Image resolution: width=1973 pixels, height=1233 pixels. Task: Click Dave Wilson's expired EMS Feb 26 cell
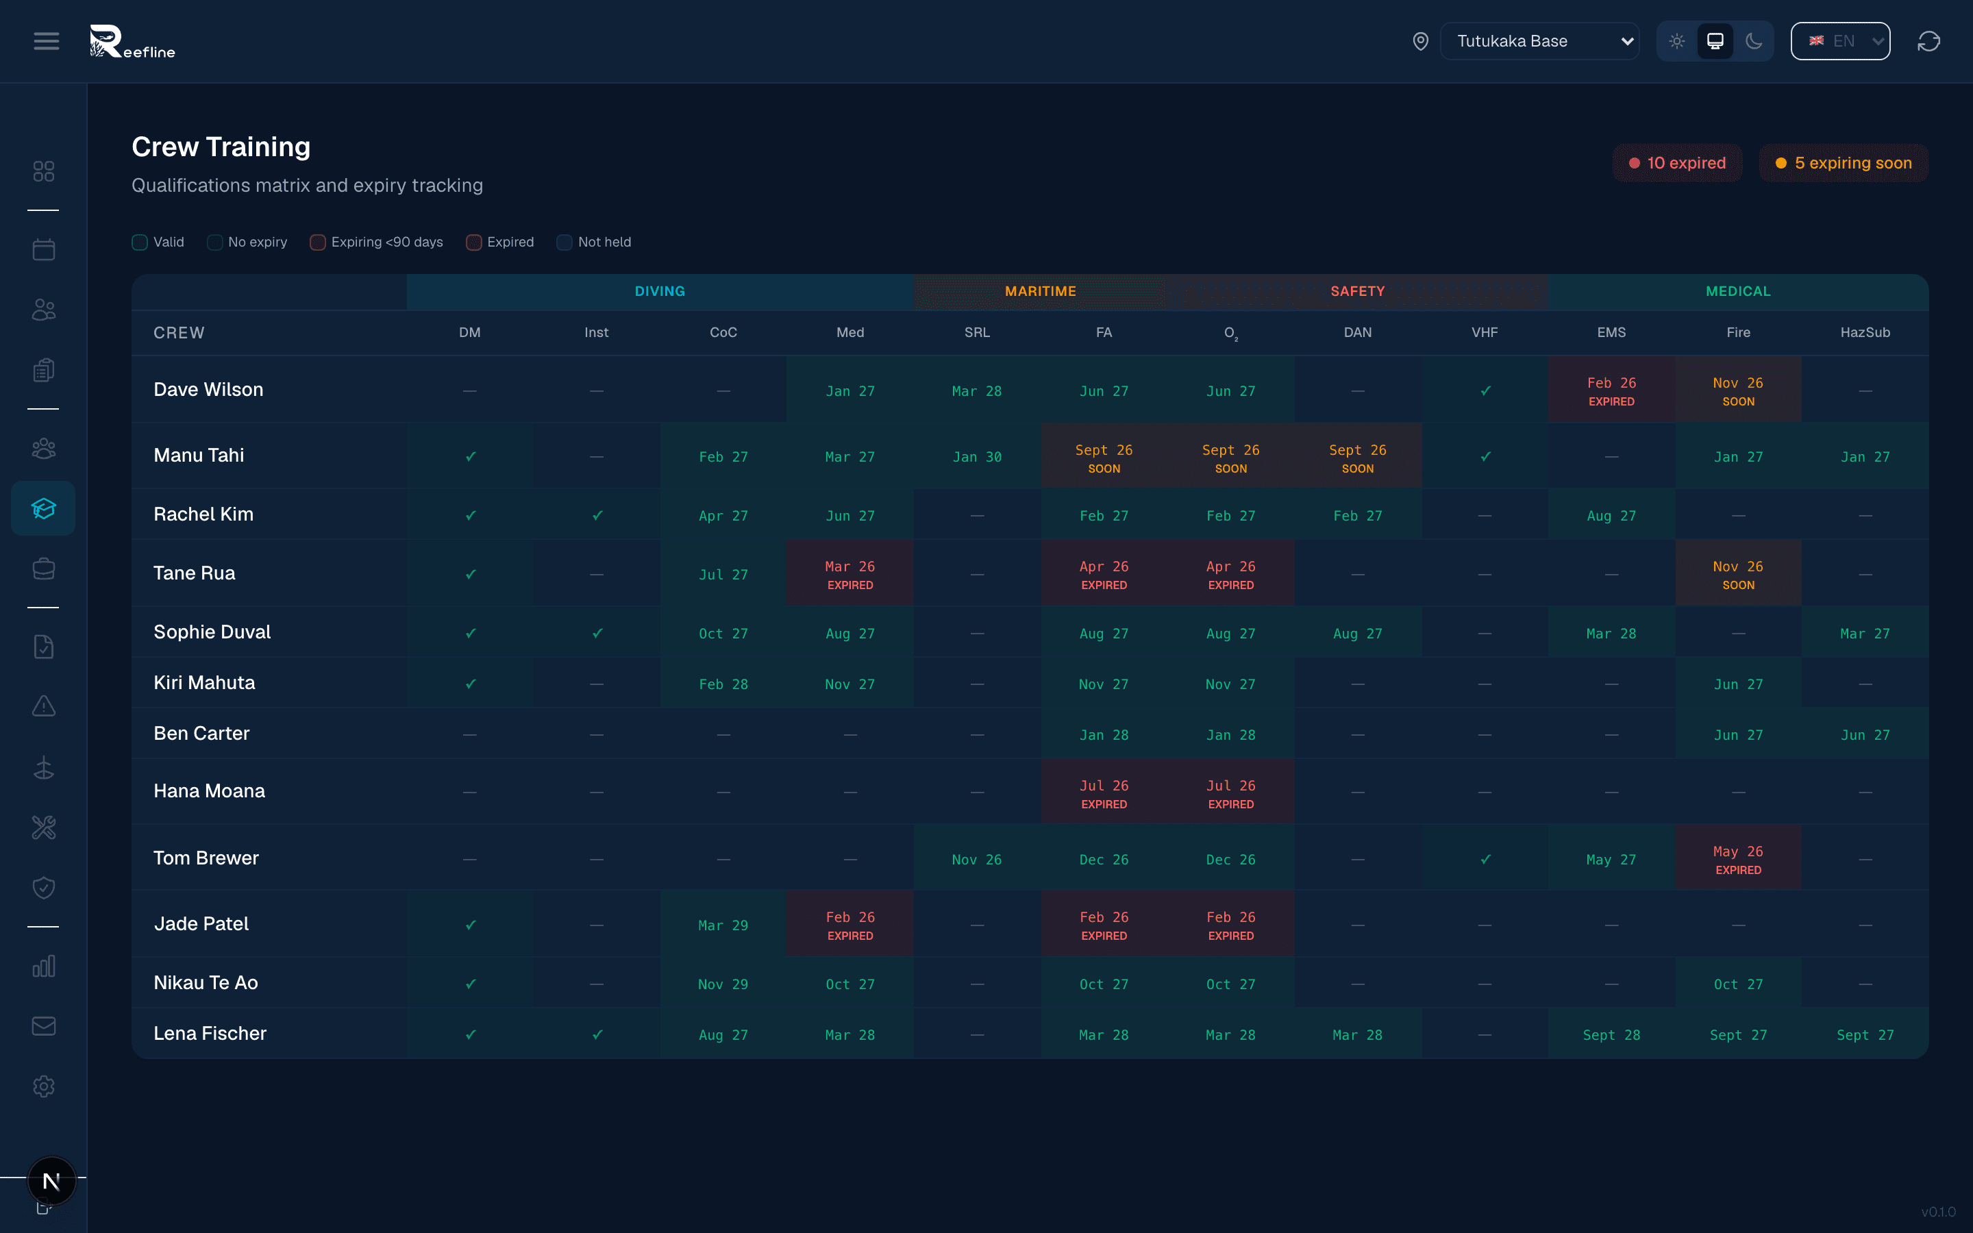click(1612, 390)
